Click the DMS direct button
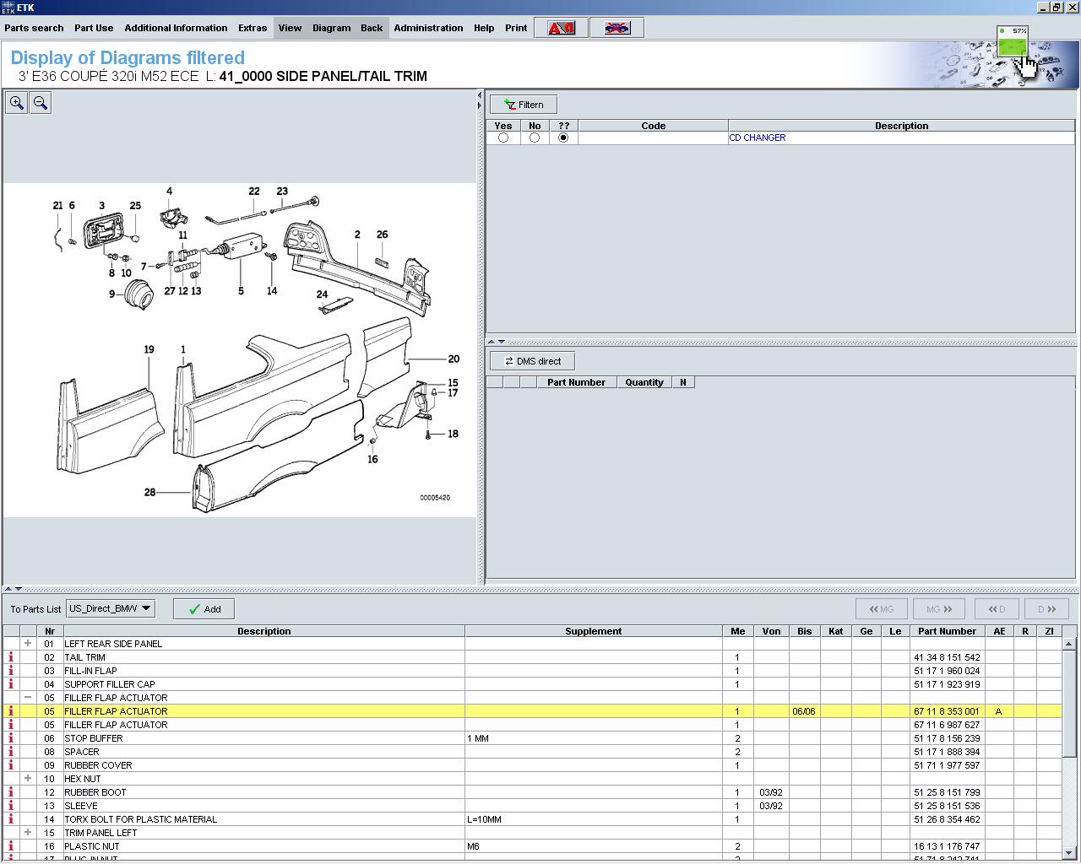Image resolution: width=1081 pixels, height=864 pixels. tap(532, 361)
